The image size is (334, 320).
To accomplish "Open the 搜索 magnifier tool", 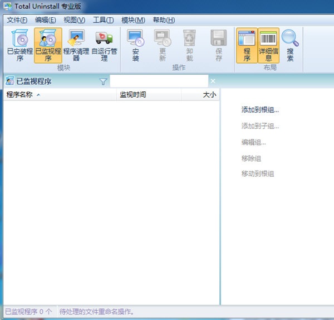I will (x=290, y=46).
